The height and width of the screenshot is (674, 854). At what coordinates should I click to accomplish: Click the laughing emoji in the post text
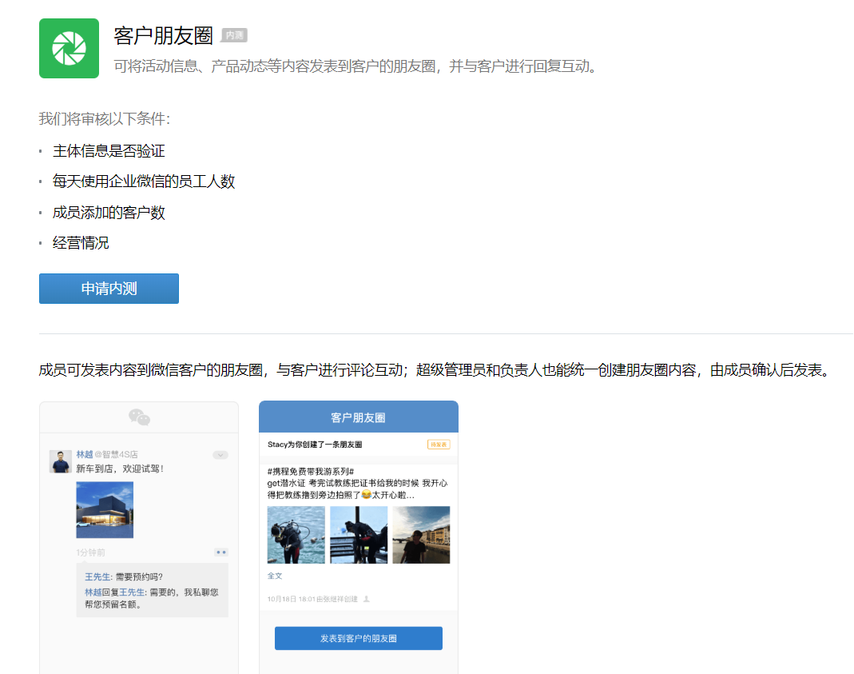(x=366, y=495)
